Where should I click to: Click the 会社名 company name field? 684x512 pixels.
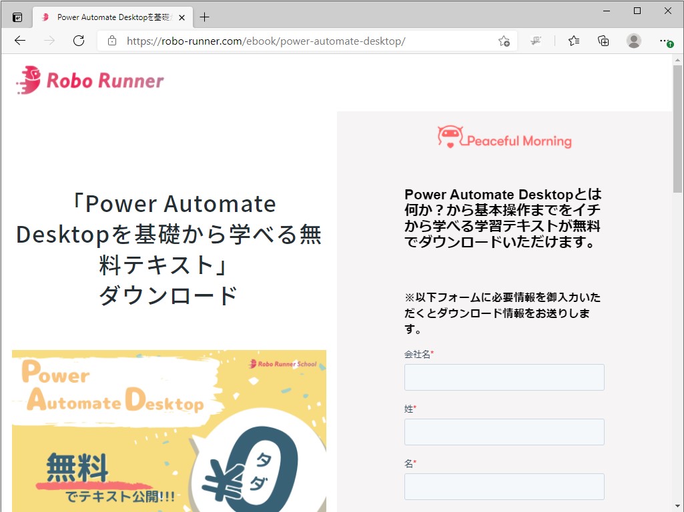504,377
